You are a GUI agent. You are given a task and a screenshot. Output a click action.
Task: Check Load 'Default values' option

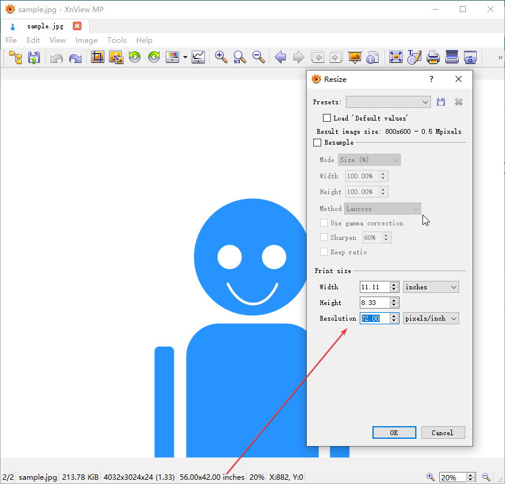[x=327, y=118]
